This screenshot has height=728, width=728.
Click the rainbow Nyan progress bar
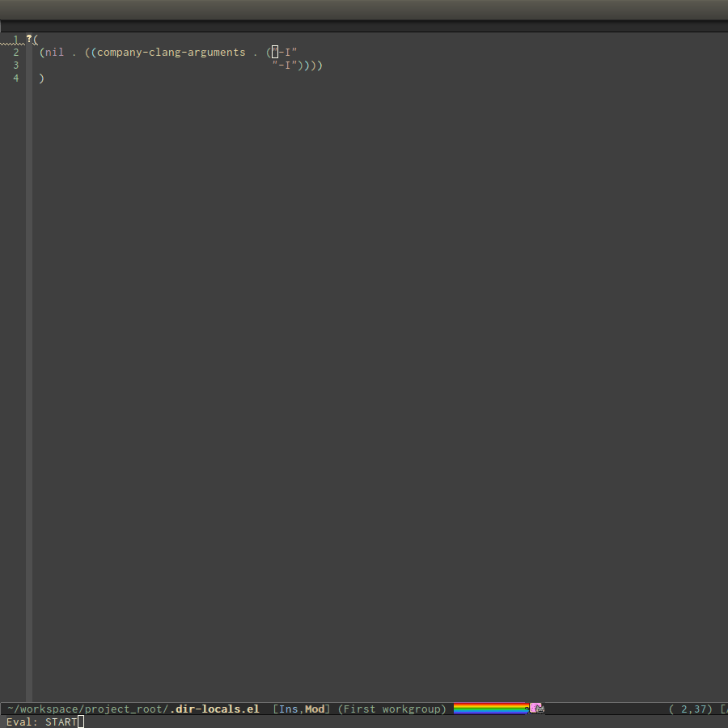coord(491,709)
